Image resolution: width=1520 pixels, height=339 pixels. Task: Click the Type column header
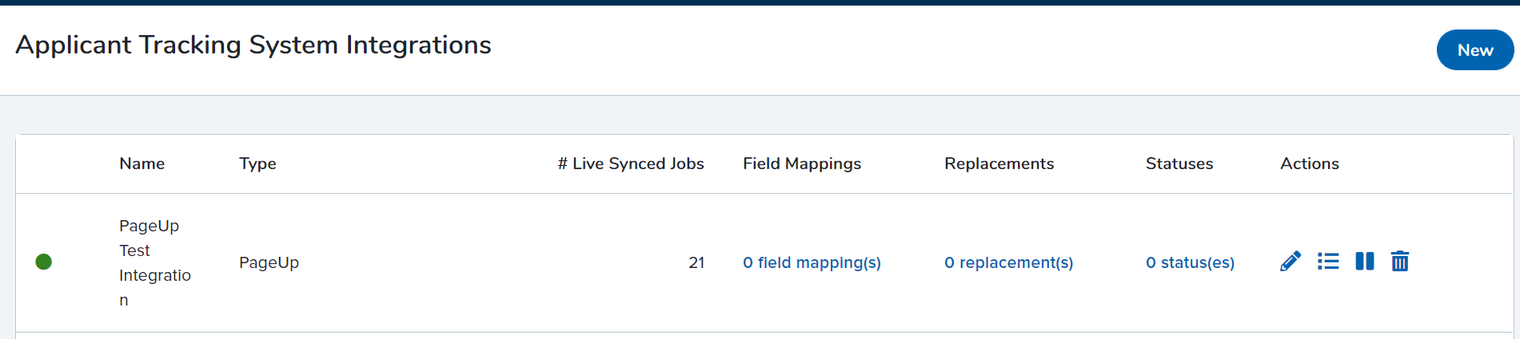(x=257, y=164)
